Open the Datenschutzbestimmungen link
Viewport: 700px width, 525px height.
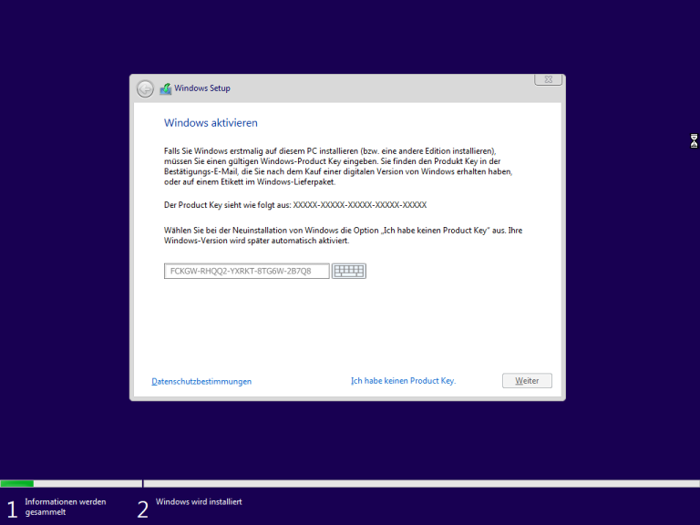(201, 381)
